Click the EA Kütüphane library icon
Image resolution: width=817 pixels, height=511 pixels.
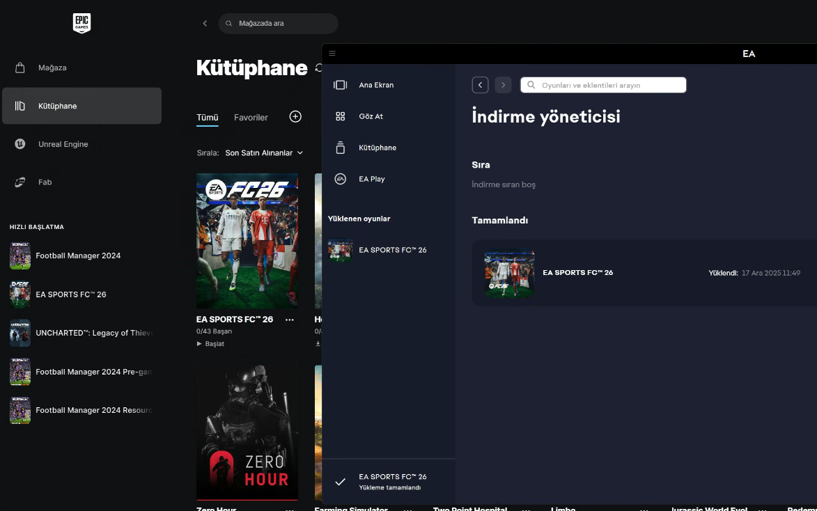click(341, 148)
